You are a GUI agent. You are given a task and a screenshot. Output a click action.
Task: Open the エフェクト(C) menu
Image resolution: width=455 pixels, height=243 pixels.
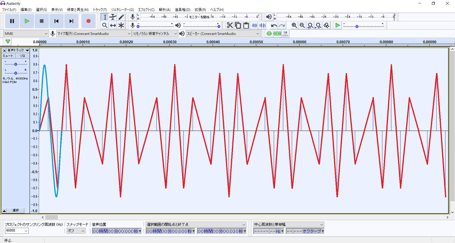point(146,10)
